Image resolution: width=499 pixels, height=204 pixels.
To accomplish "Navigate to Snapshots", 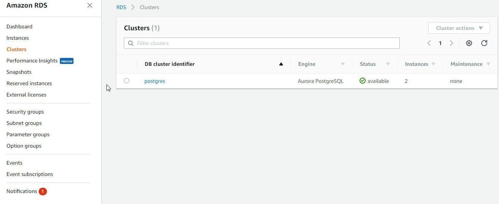I will pos(19,72).
